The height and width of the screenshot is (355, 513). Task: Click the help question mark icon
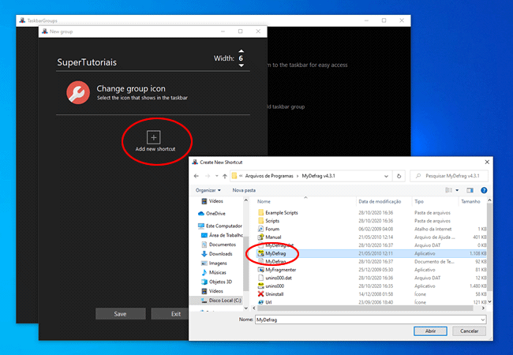[483, 190]
